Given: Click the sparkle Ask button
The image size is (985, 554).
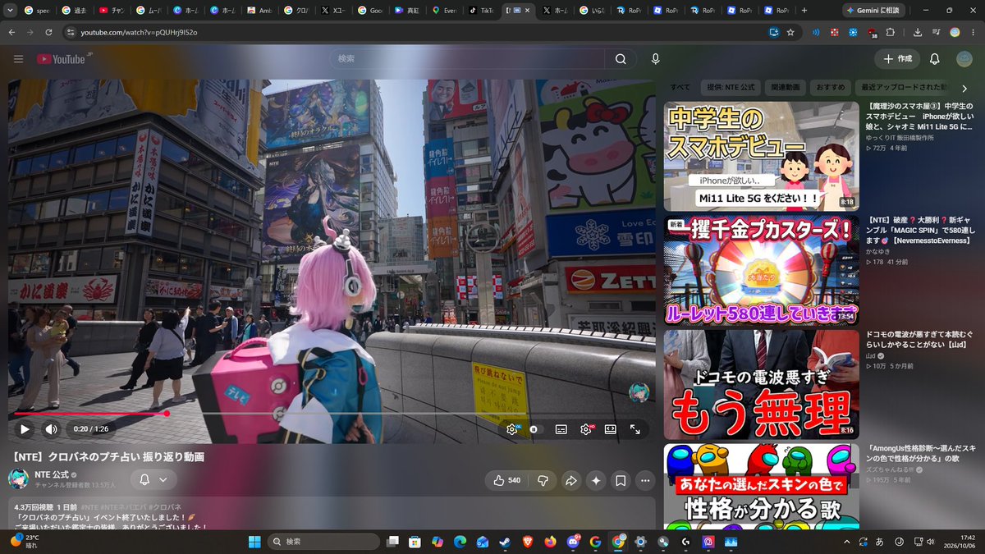Looking at the screenshot, I should click(596, 480).
